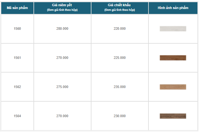Click product 1561's listed price 270.000
Image resolution: width=199 pixels, height=132 pixels.
point(62,58)
